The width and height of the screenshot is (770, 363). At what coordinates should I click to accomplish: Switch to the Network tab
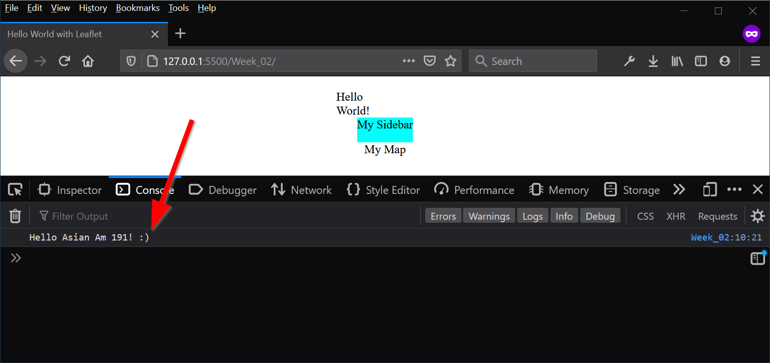[301, 190]
